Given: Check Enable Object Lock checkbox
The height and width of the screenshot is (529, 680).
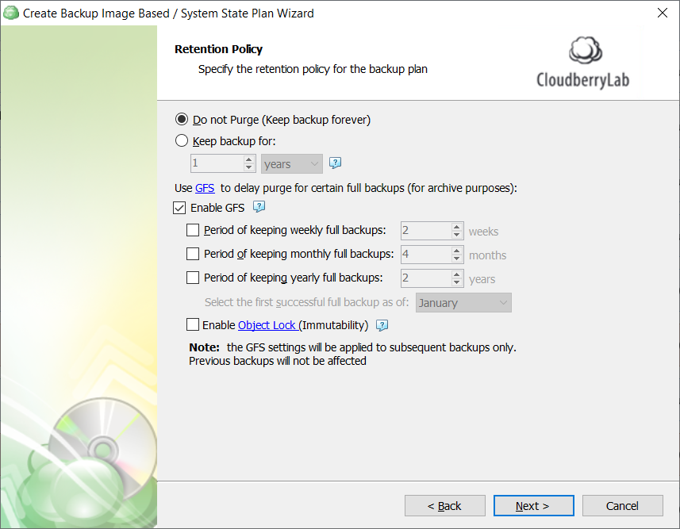Looking at the screenshot, I should (193, 324).
